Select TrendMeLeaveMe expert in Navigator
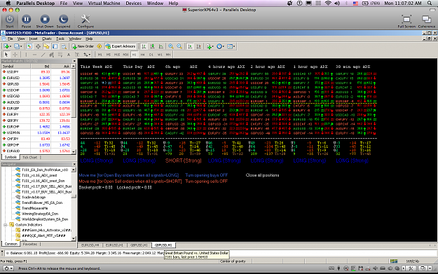The width and height of the screenshot is (438, 274). [x=34, y=208]
